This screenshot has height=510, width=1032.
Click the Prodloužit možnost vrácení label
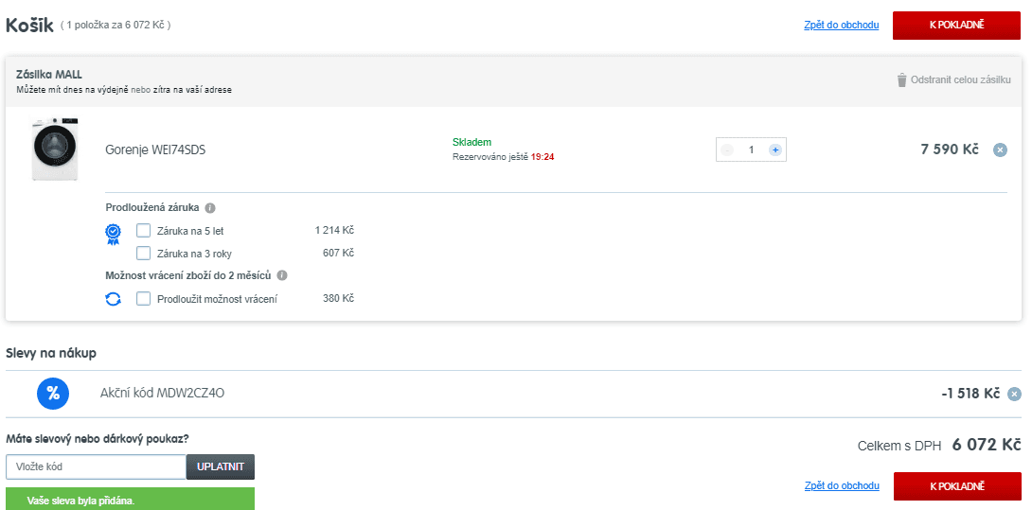(x=217, y=299)
